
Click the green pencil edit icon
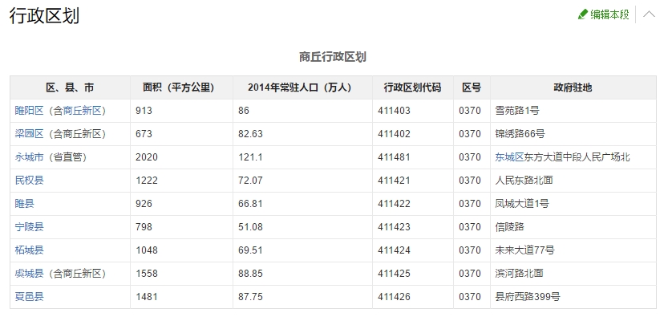click(583, 14)
